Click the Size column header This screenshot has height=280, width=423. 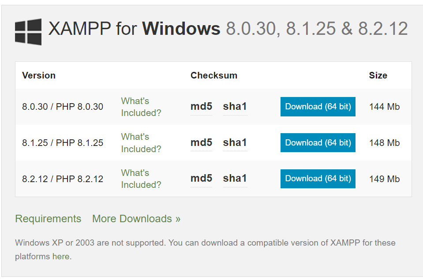[378, 75]
